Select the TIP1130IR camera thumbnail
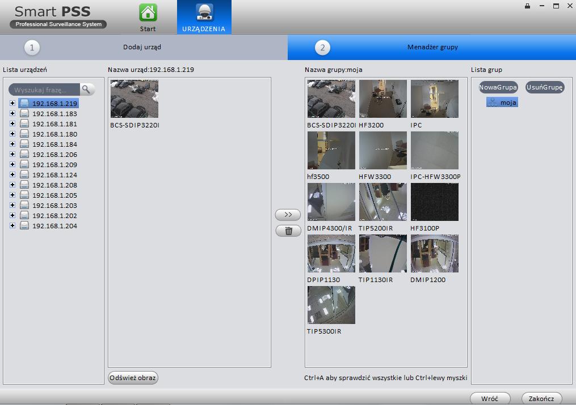 383,254
